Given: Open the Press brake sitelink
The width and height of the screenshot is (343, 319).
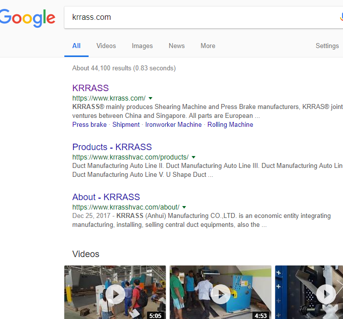Looking at the screenshot, I should pos(90,125).
